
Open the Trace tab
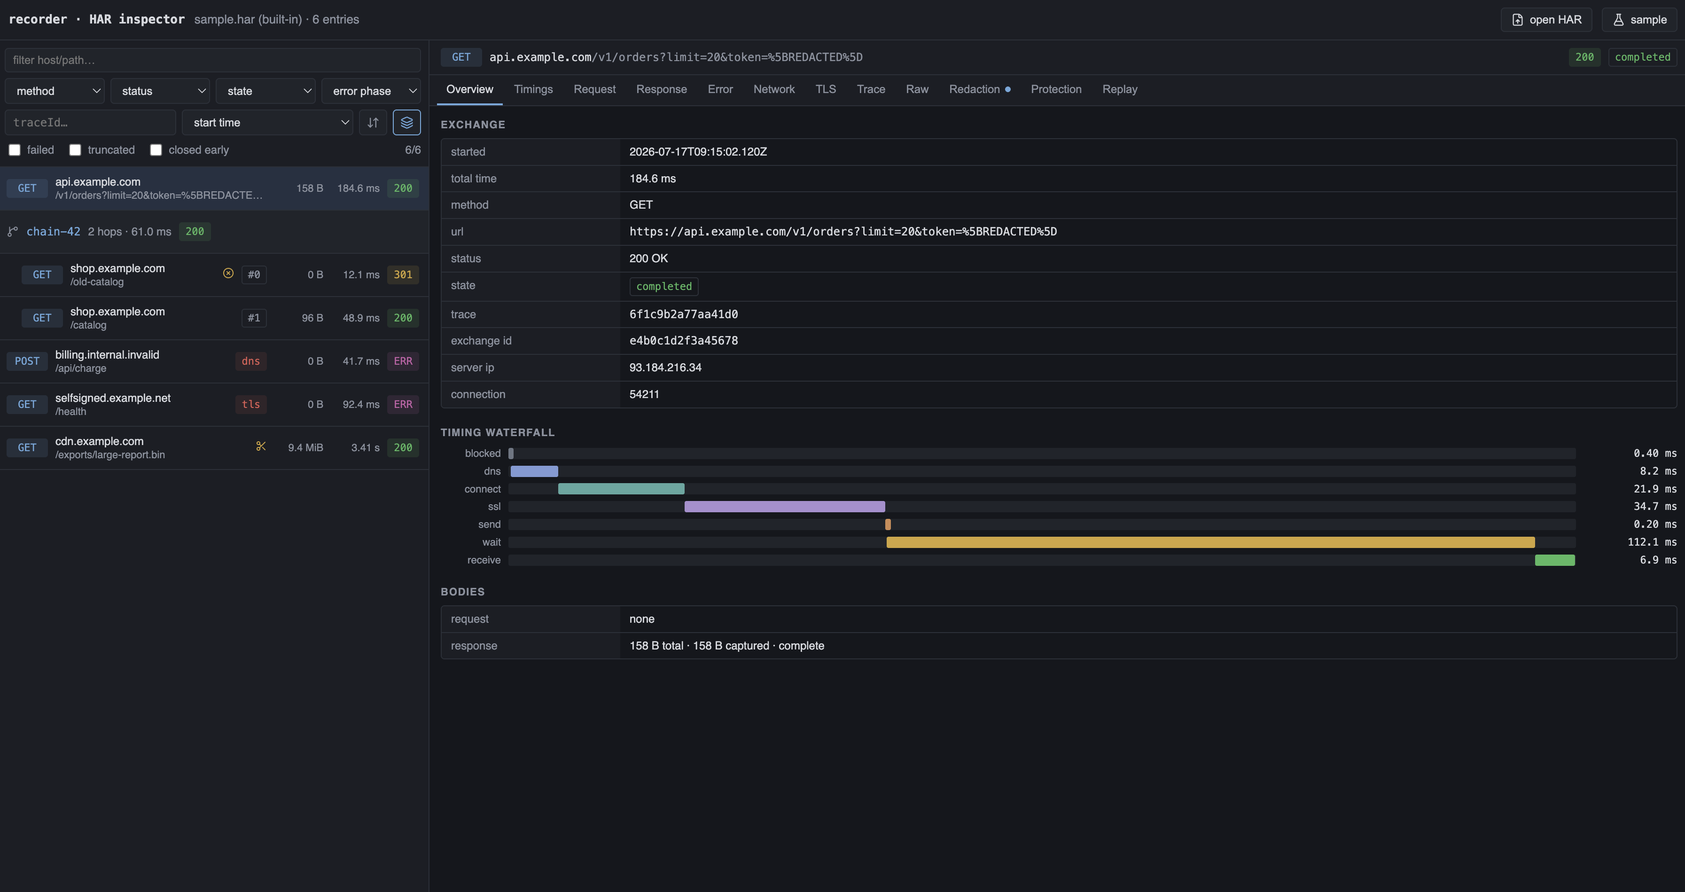pyautogui.click(x=871, y=90)
